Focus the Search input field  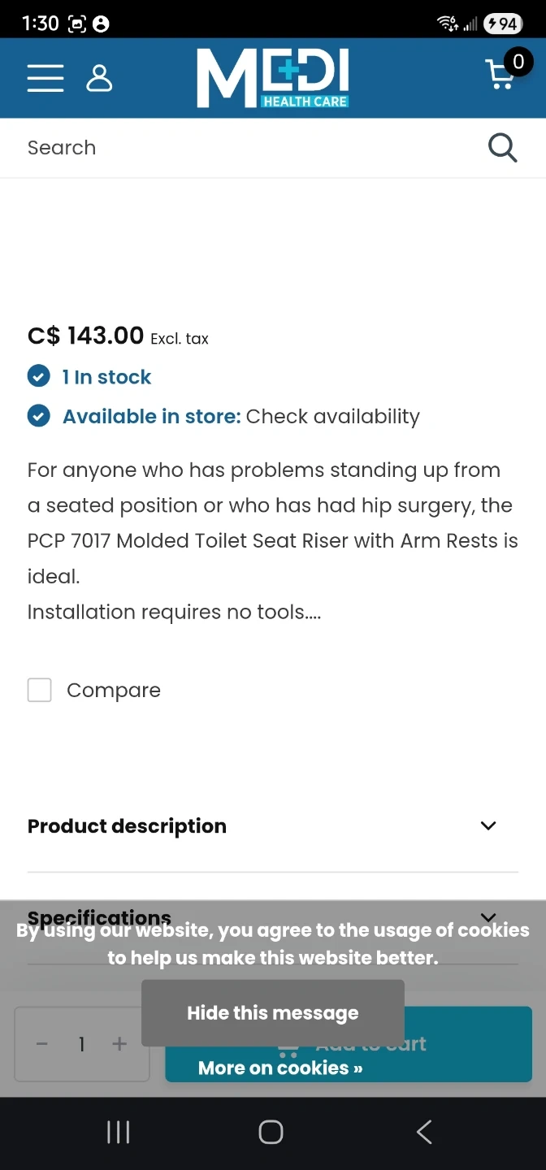[x=244, y=148]
